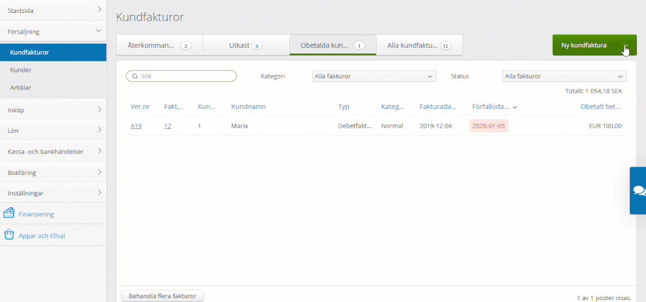Open invoice number 12 link
Image resolution: width=646 pixels, height=302 pixels.
pyautogui.click(x=168, y=126)
